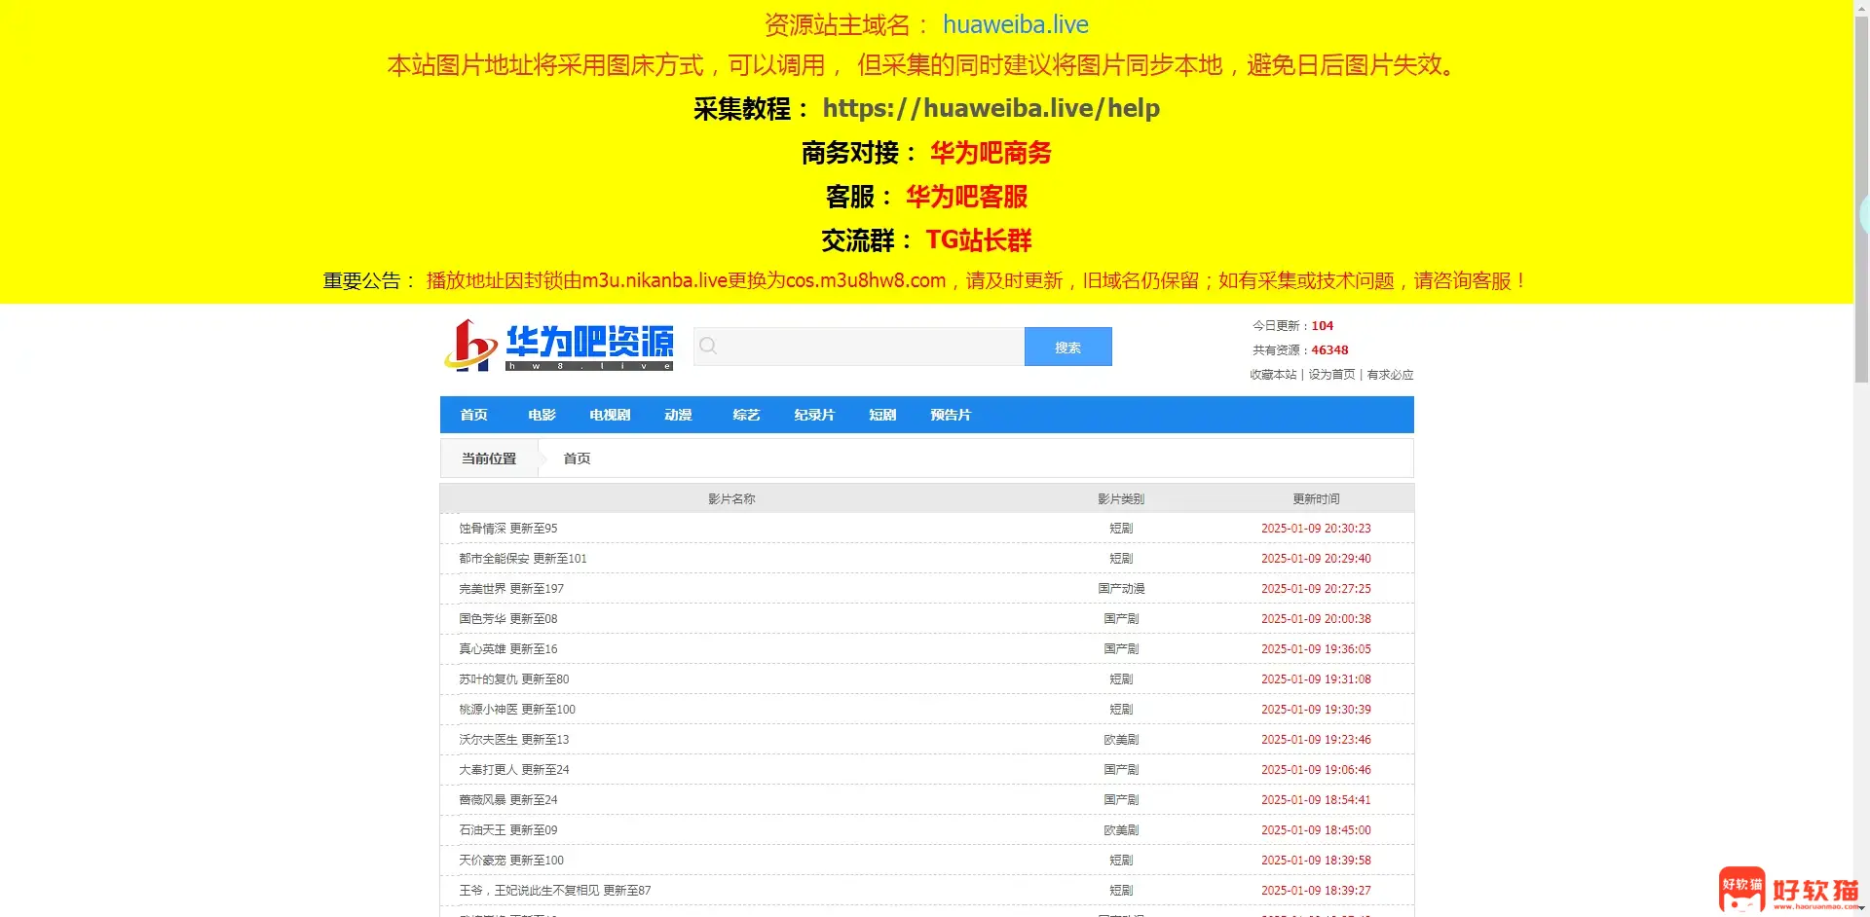Open 桃源小神医 更新至100 entry

pyautogui.click(x=517, y=710)
